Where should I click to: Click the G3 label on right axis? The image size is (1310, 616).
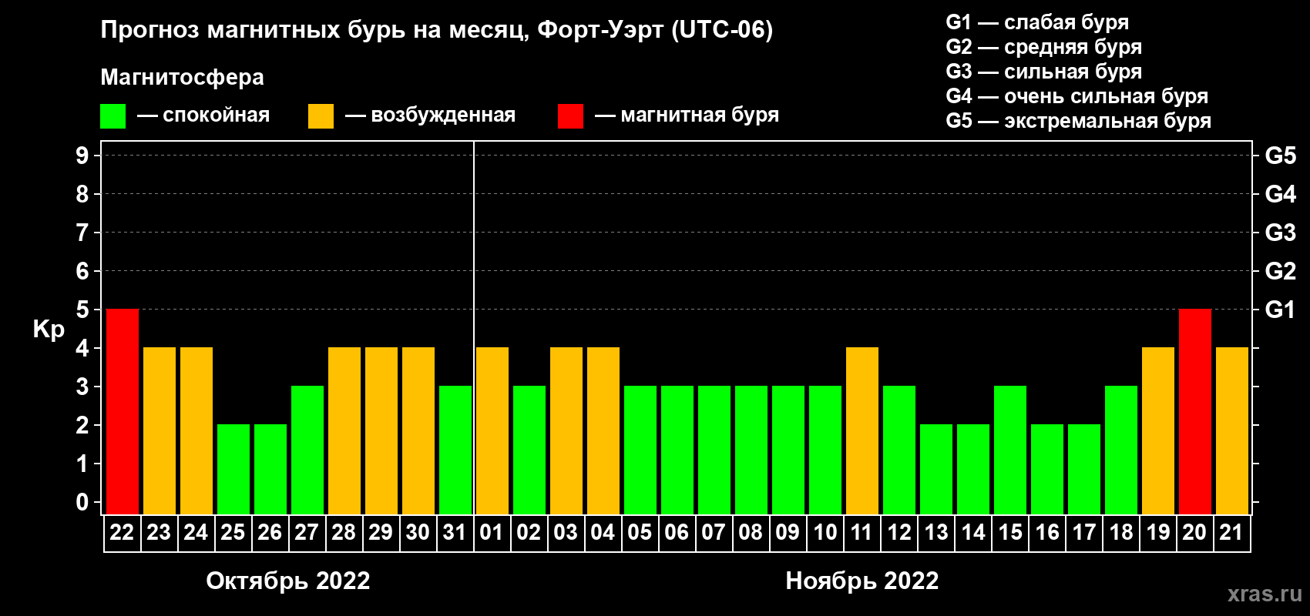[x=1281, y=233]
